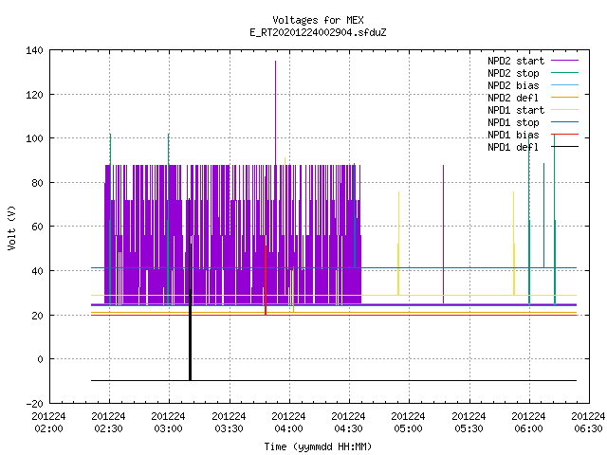Click the yellow line sample beside NPD1 start
This screenshot has height=455, width=607.
564,110
